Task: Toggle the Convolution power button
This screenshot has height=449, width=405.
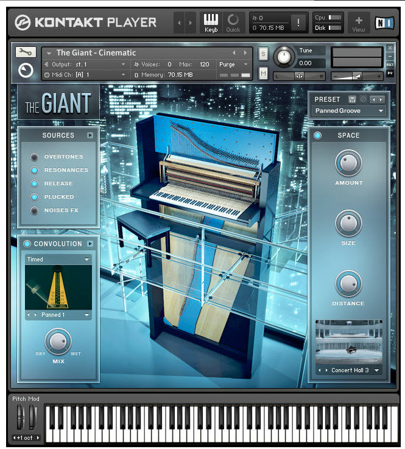Action: point(27,244)
